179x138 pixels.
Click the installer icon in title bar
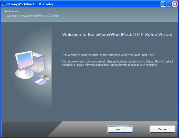(x=3, y=4)
